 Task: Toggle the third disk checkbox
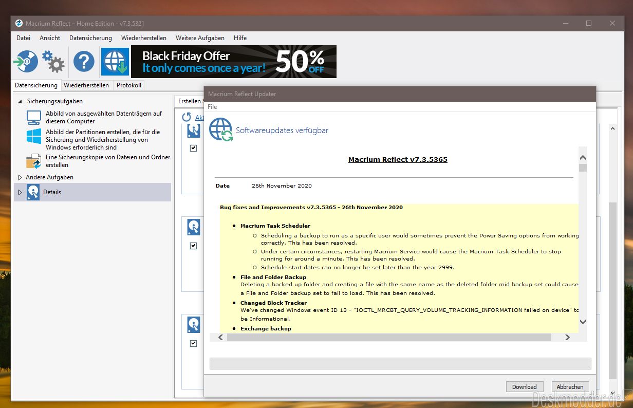point(194,343)
